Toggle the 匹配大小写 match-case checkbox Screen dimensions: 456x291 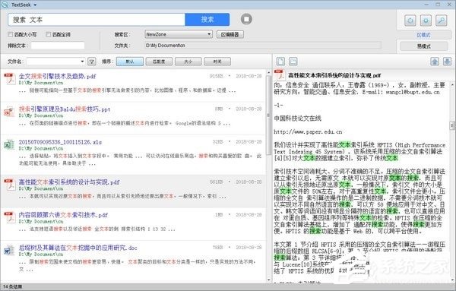[11, 35]
